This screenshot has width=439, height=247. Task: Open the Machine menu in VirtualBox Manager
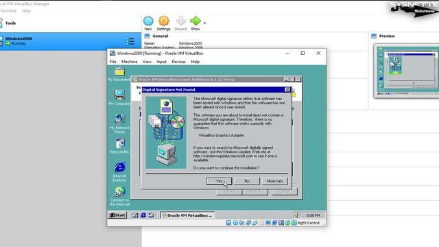pos(8,11)
